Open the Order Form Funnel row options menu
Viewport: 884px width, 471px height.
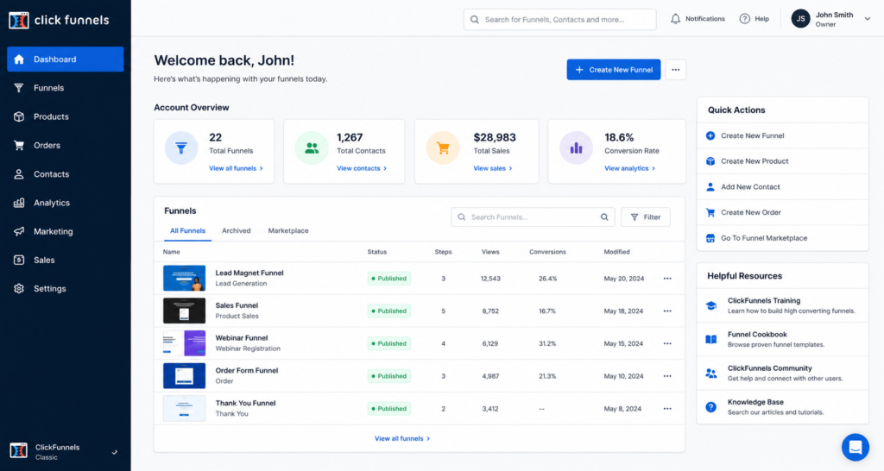tap(667, 376)
